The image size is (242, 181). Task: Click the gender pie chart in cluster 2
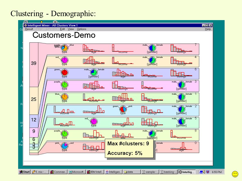coord(181,109)
